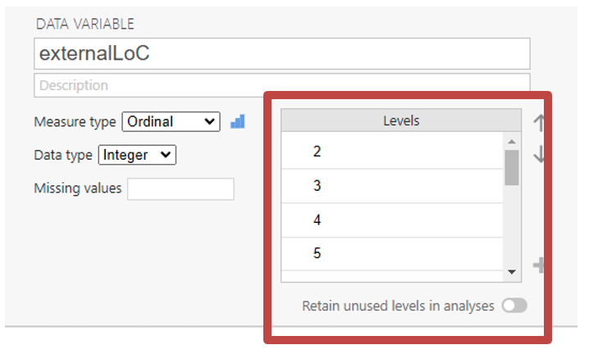Select level 5 in the Levels list
589x354 pixels.
tap(392, 253)
